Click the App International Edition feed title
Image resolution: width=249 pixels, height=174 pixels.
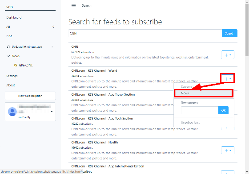(108, 166)
